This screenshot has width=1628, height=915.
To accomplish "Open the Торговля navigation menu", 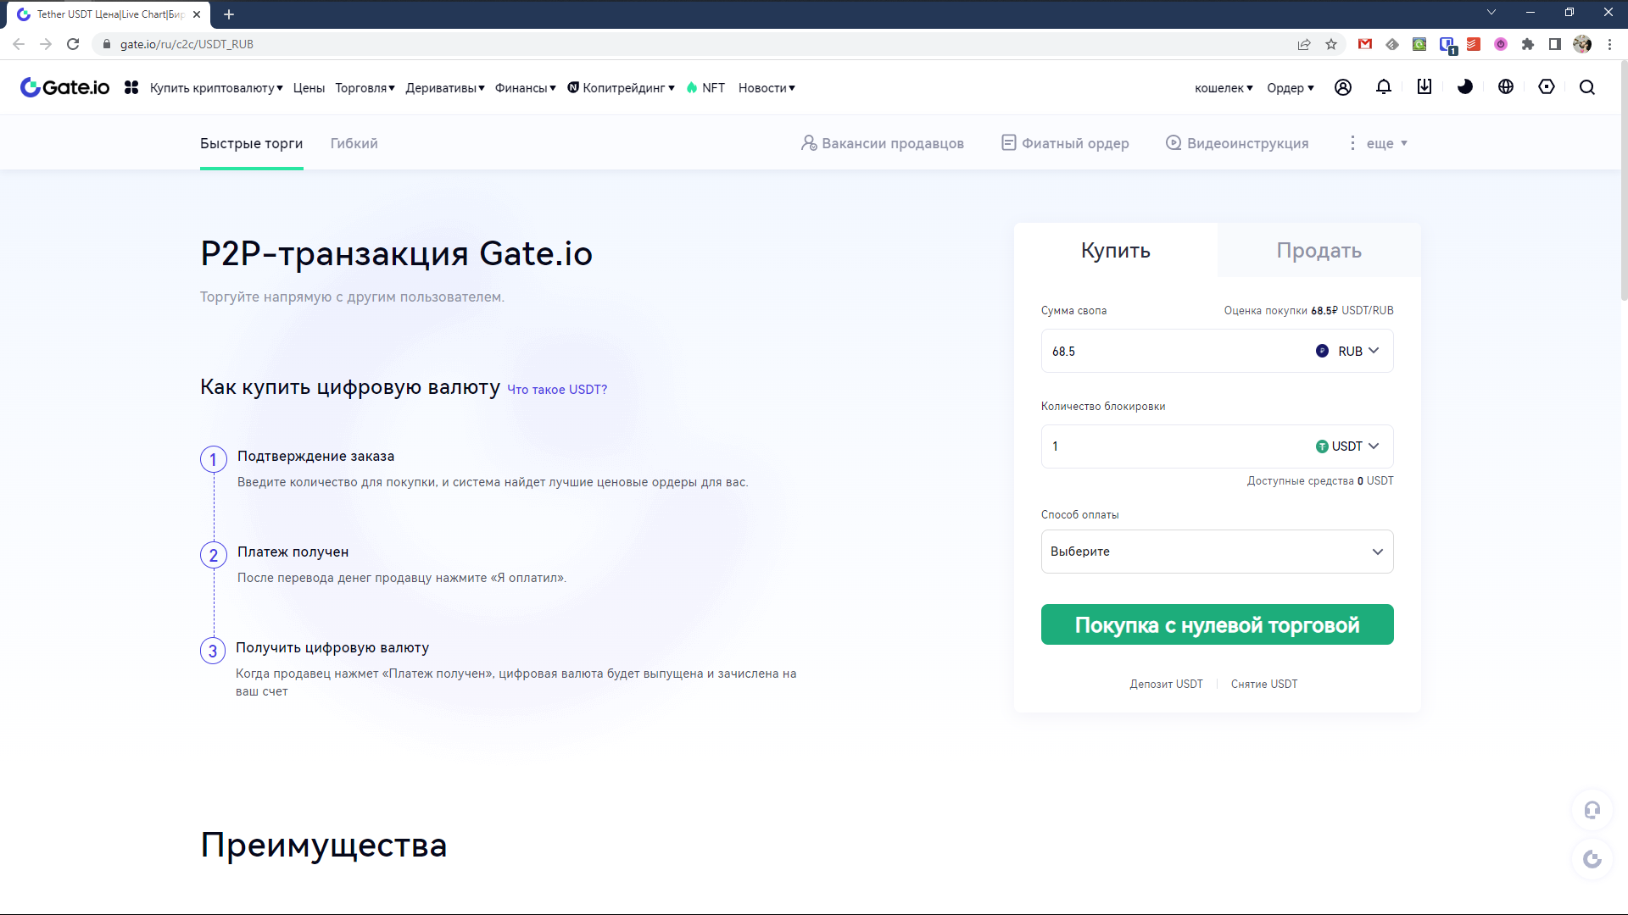I will tap(365, 88).
